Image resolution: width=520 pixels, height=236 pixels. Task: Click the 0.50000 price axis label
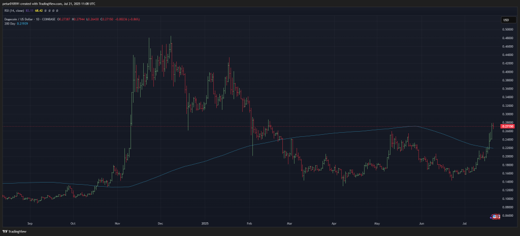[x=508, y=29]
